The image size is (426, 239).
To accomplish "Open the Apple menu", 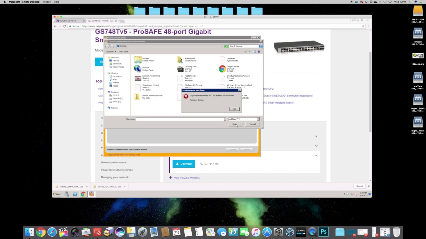I will [4, 2].
